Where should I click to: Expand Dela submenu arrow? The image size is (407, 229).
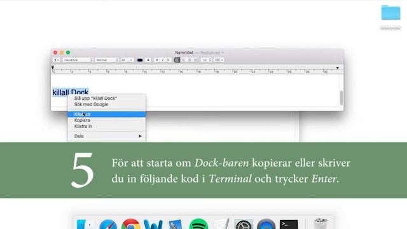tap(140, 136)
